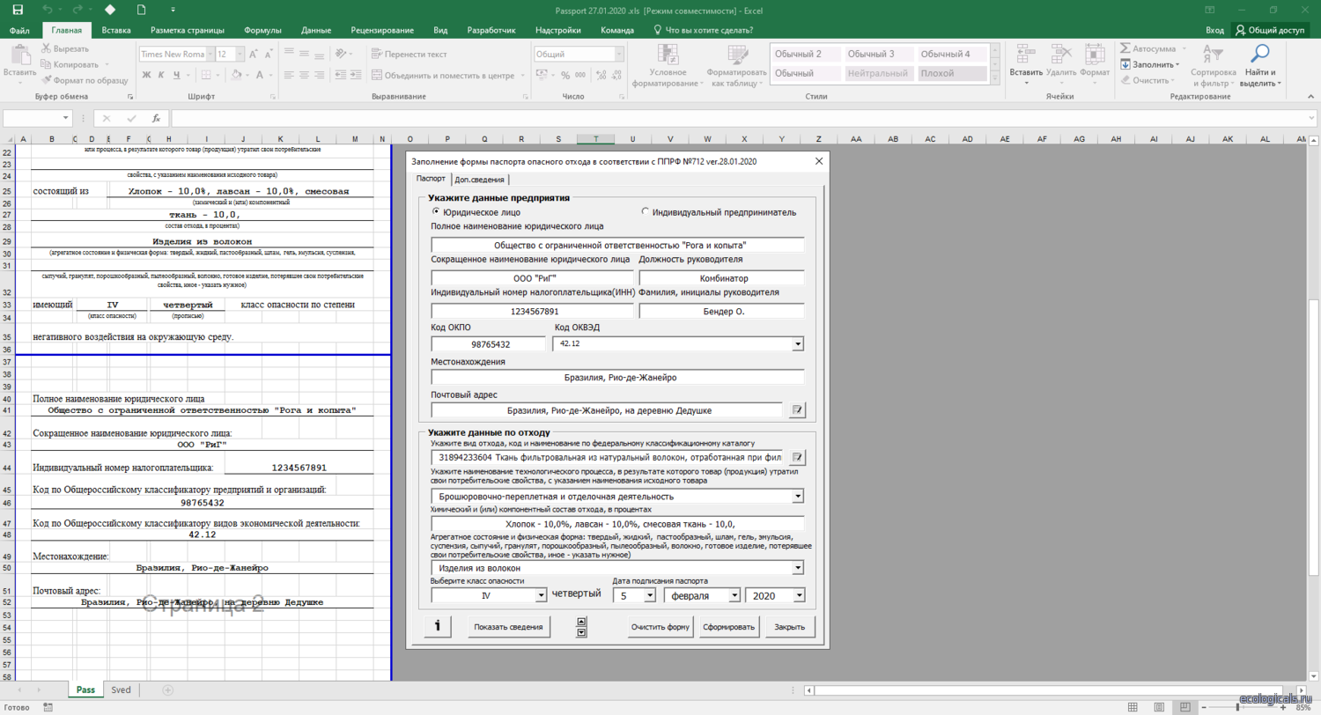This screenshot has width=1321, height=715.
Task: Click the add new sheet plus icon
Action: click(x=168, y=690)
